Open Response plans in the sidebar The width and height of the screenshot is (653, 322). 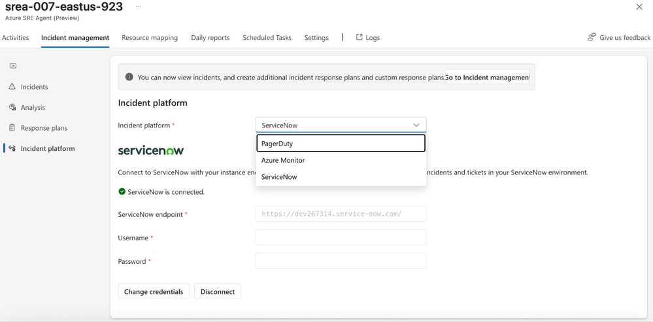pyautogui.click(x=44, y=128)
